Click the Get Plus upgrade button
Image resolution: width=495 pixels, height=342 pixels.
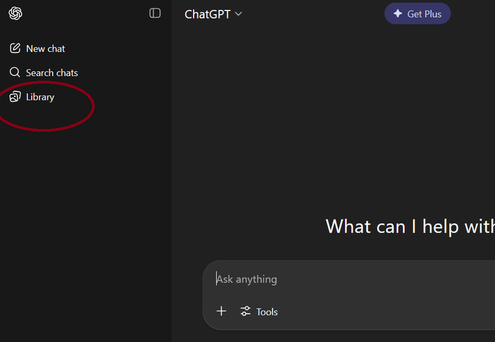pos(417,14)
